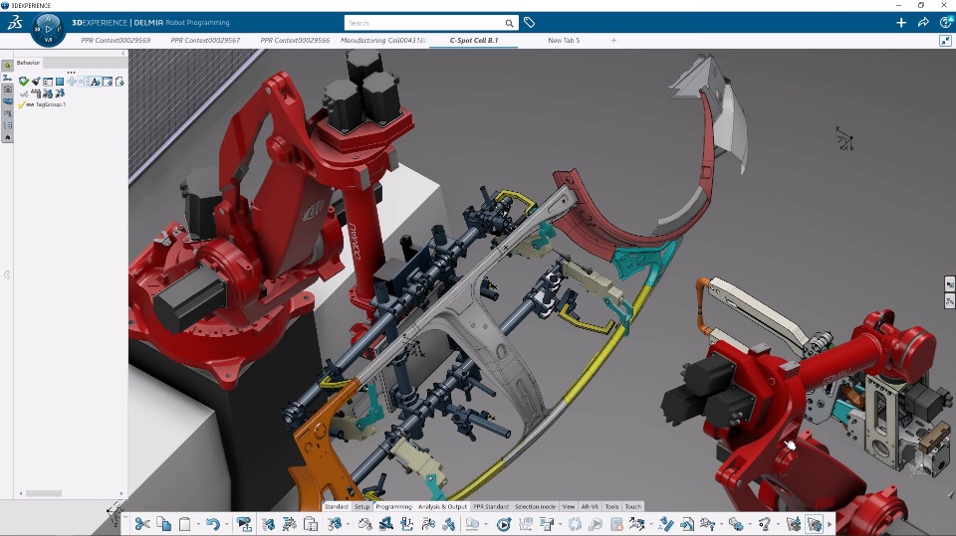Open the dropdown arrow next to Paste
Screen dimensions: 956x536
tap(197, 524)
